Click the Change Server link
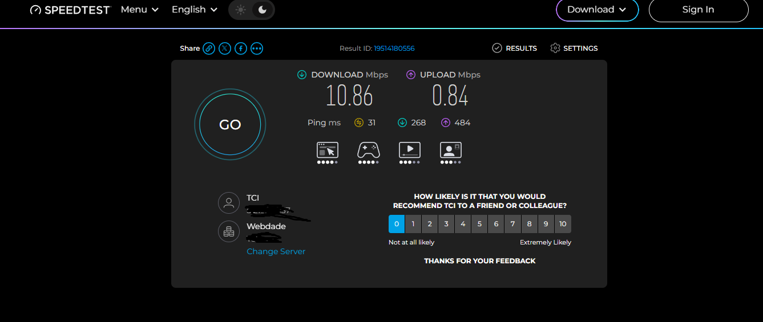This screenshot has width=763, height=322. (276, 251)
